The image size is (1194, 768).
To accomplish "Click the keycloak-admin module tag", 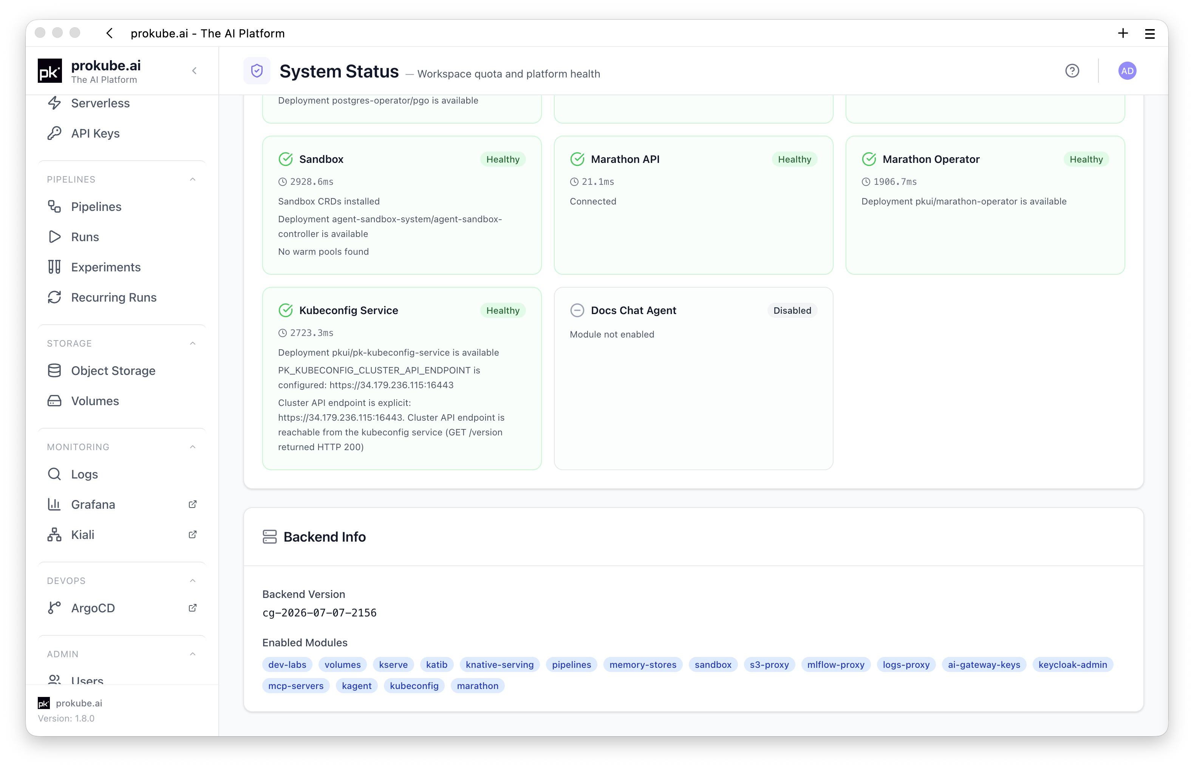I will tap(1072, 665).
